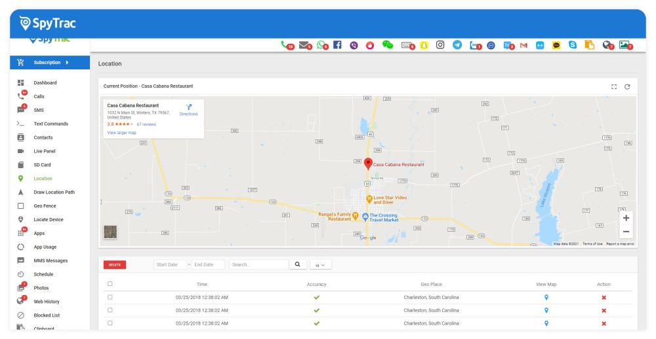Tick the first location row checkbox
The image size is (656, 339).
tap(110, 297)
